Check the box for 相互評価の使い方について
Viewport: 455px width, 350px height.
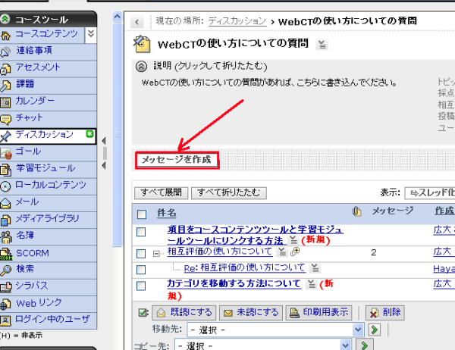pyautogui.click(x=141, y=254)
